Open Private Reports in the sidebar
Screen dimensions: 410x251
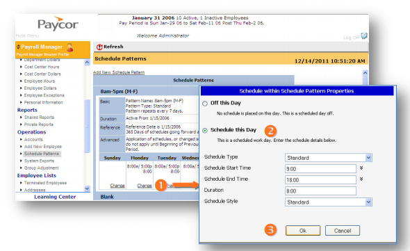point(39,124)
